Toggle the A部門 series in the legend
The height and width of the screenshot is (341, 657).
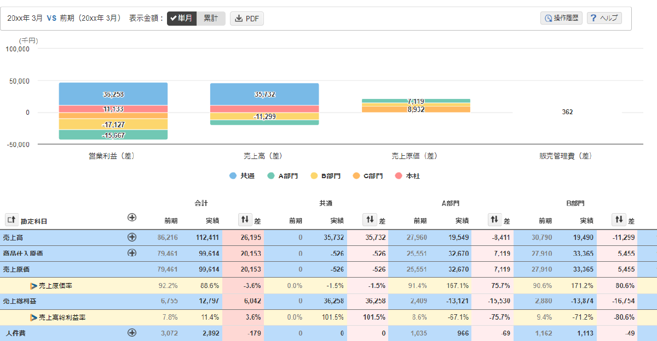(283, 176)
